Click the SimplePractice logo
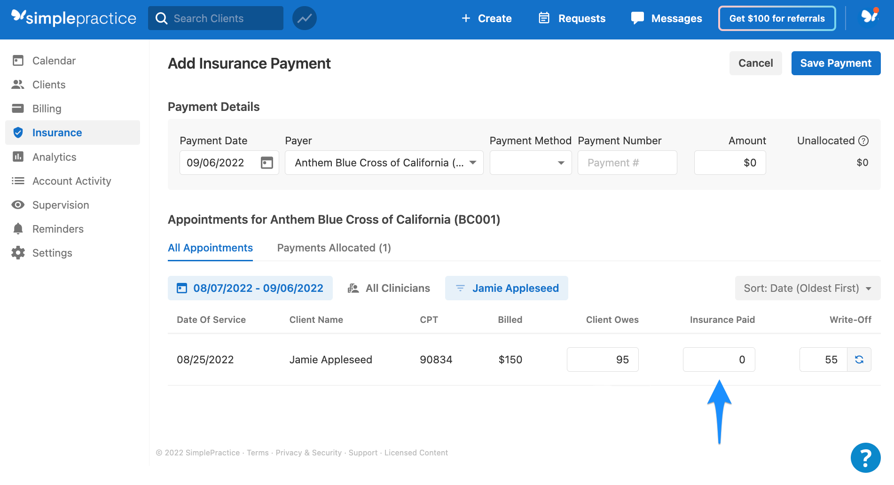 point(74,18)
